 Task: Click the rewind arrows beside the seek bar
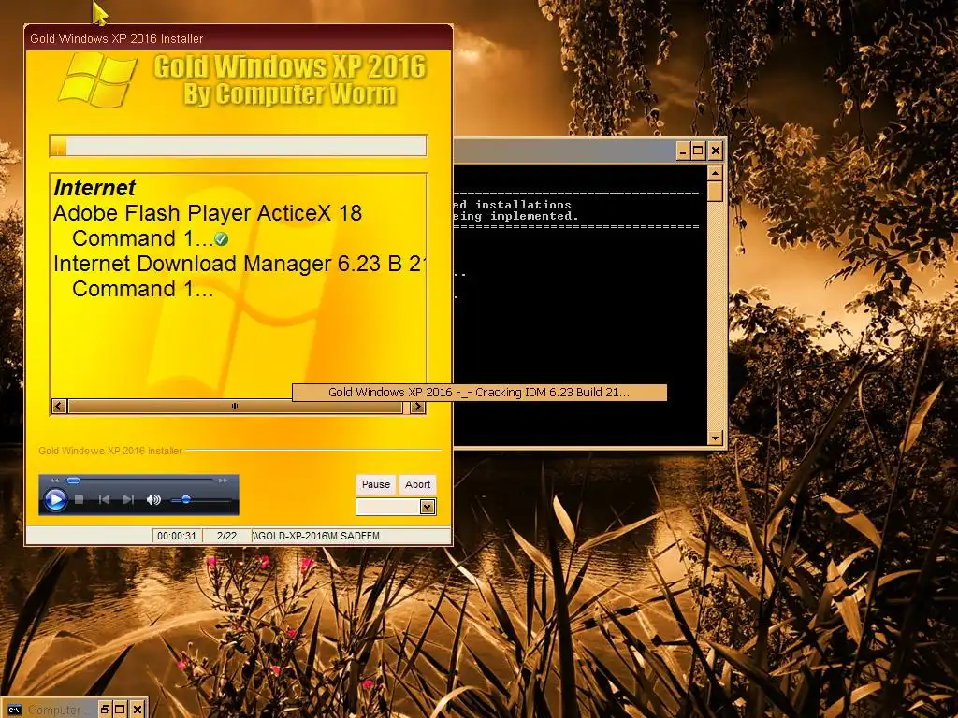tap(55, 481)
